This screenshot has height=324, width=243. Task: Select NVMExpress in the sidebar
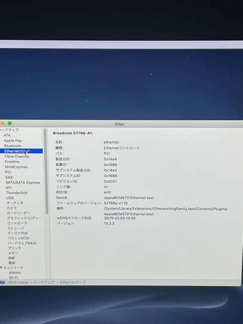click(16, 167)
